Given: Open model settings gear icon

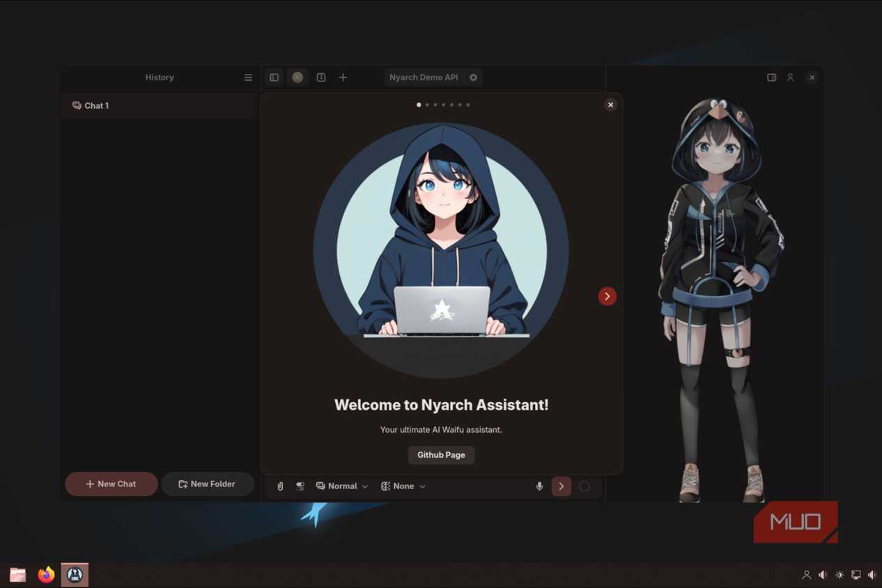Looking at the screenshot, I should point(473,77).
